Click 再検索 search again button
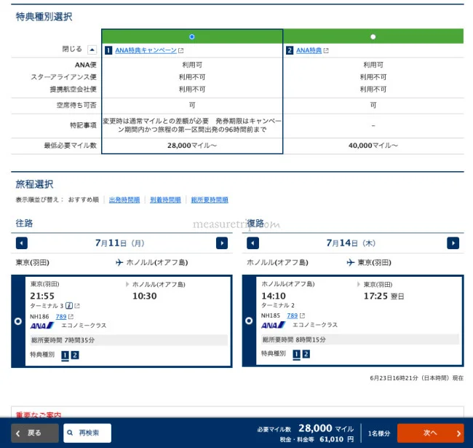 pos(87,433)
